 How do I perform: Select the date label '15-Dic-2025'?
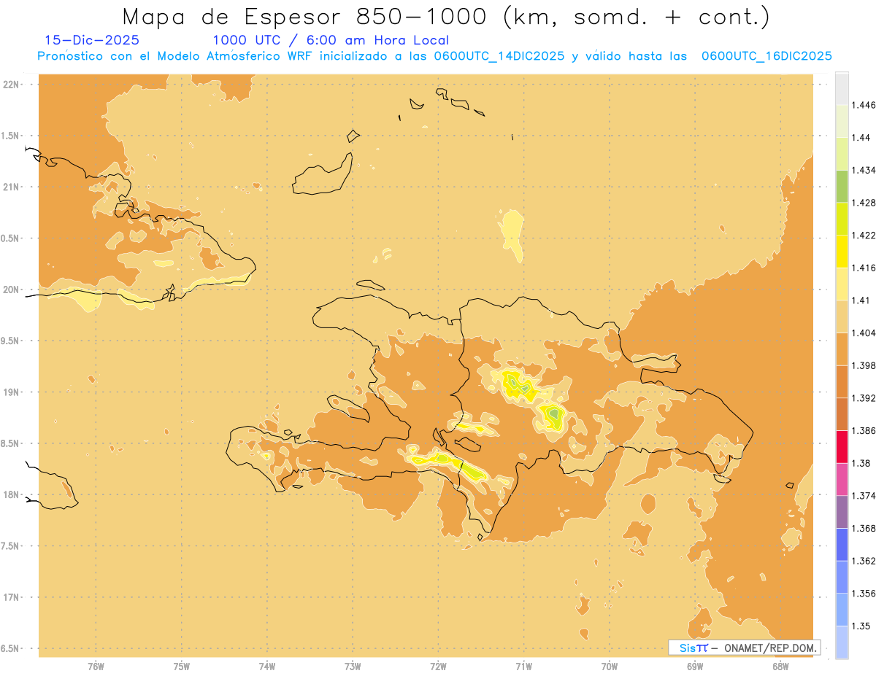coord(91,40)
